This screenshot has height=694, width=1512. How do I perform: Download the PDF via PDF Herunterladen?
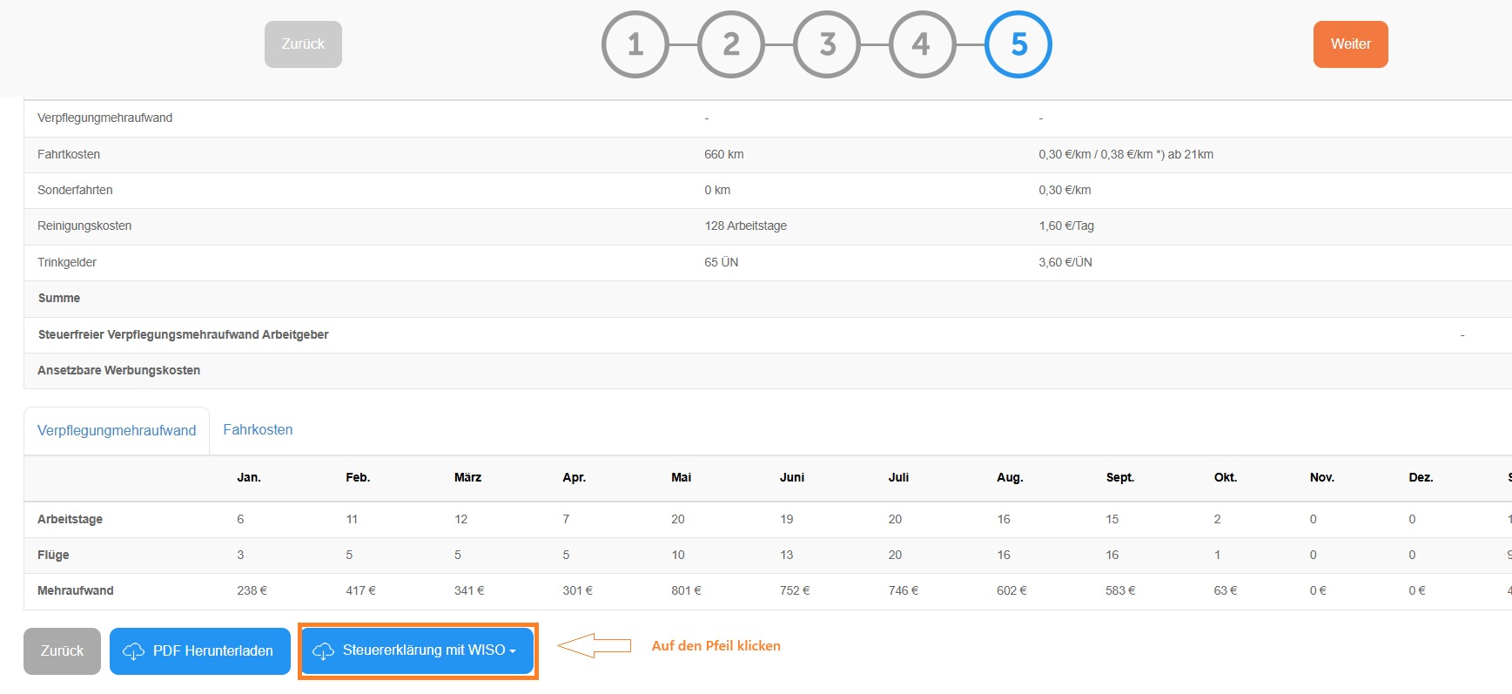[x=200, y=651]
